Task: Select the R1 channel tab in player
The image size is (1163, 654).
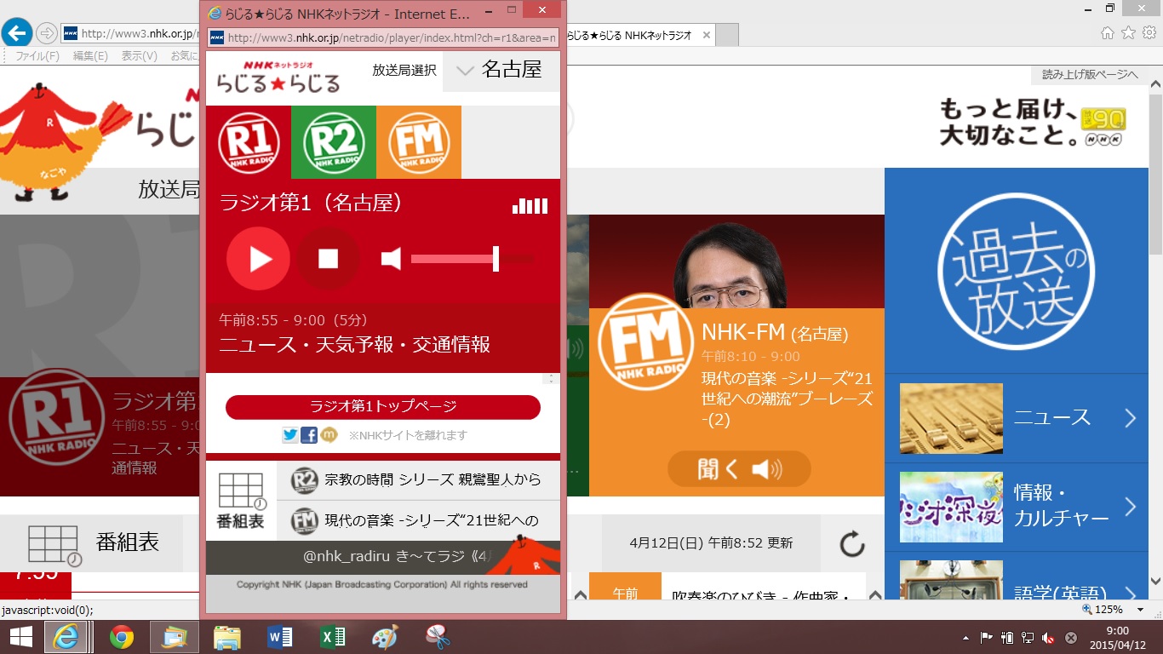Action: point(249,142)
